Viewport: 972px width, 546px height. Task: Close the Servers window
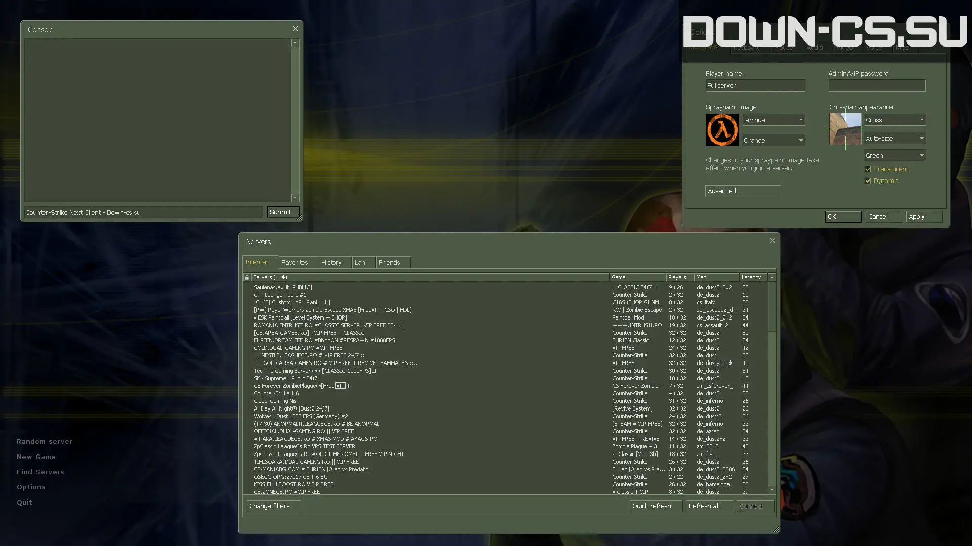coord(772,241)
